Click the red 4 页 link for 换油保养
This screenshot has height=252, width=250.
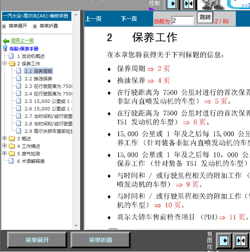164,80
